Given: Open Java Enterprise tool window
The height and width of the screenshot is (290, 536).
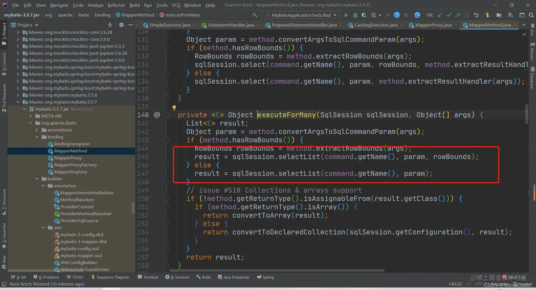Looking at the screenshot, I should [233, 277].
